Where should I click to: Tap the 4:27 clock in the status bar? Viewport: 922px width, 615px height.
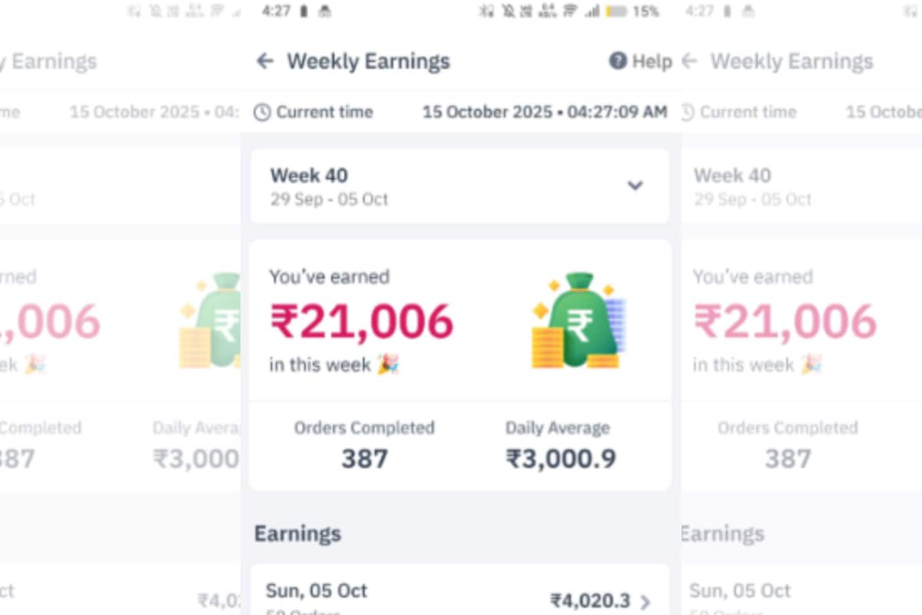point(276,12)
